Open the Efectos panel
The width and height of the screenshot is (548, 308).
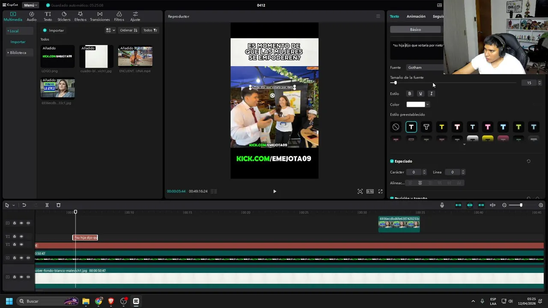[x=80, y=16]
